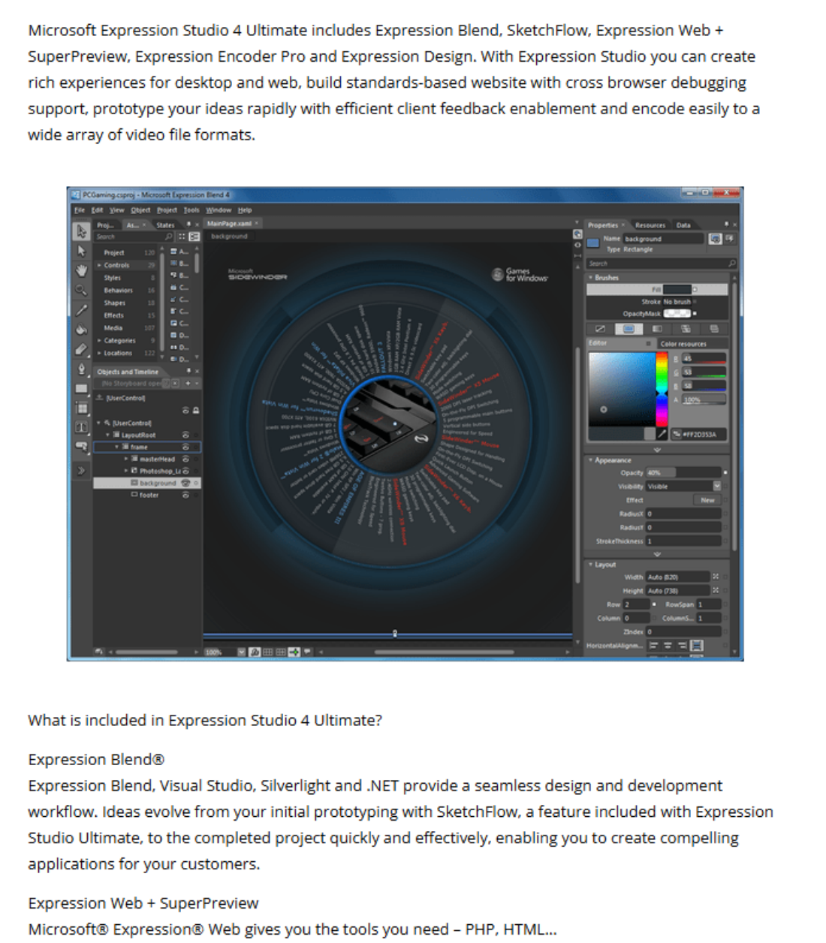
Task: Collapse the Brushes section
Action: tap(591, 278)
